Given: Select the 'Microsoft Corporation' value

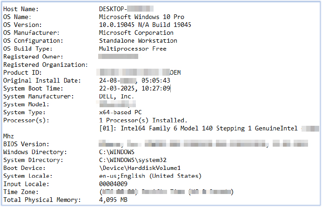Looking at the screenshot, I should click(x=136, y=33).
